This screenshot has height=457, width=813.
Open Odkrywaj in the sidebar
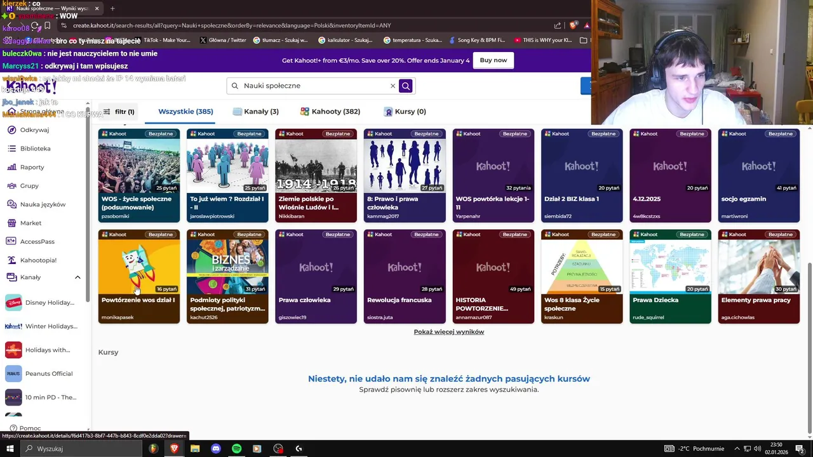coord(34,130)
